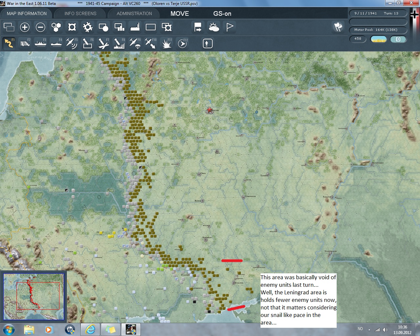Click the yellow field weather indicator
Image resolution: width=420 pixels, height=336 pixels.
coord(378,39)
